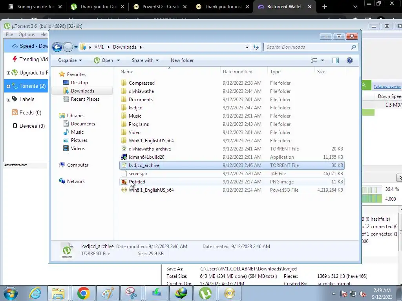Select the Win8.1_EnglishUS_x64 PowerISO file
402x301 pixels.
click(x=232, y=190)
